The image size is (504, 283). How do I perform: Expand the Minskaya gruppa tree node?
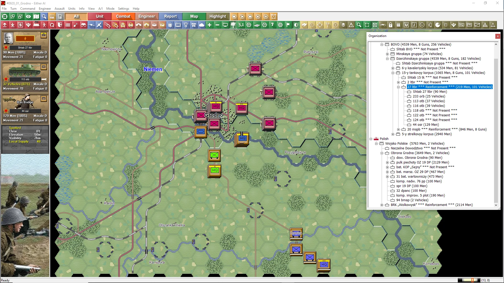point(387,54)
